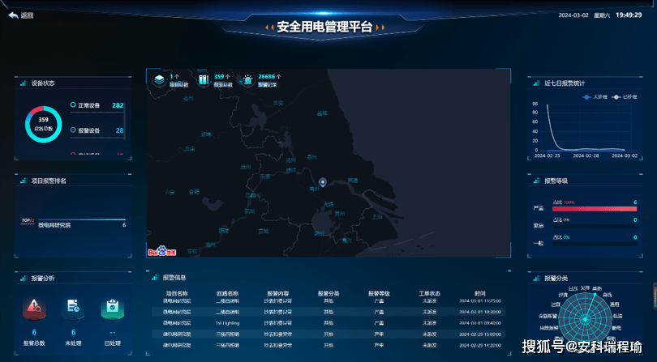
Task: Click 微电网研究院 in 项目报警排名
Action: [54, 225]
